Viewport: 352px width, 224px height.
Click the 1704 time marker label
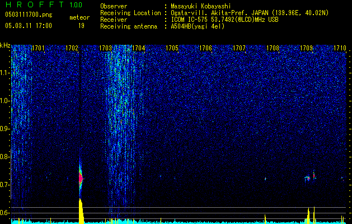139,48
